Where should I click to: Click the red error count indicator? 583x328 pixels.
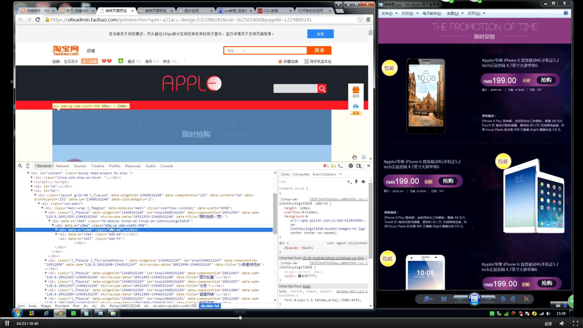tap(326, 166)
